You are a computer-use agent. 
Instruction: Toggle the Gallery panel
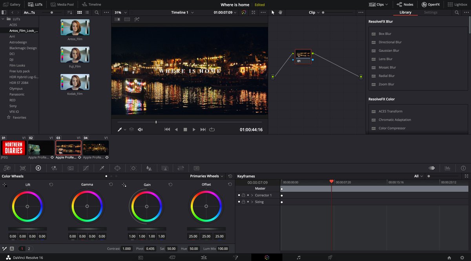(12, 4)
